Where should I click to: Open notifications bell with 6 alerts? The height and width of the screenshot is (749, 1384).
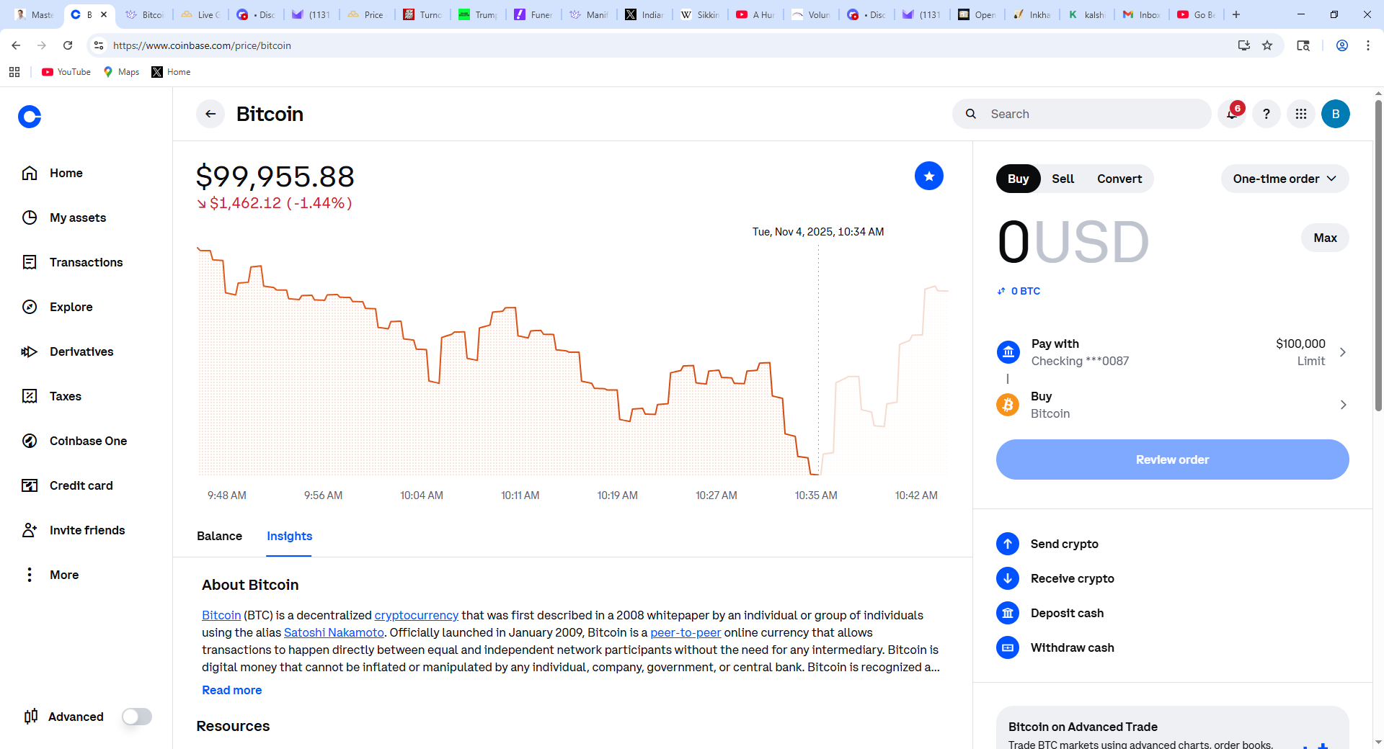pos(1232,114)
